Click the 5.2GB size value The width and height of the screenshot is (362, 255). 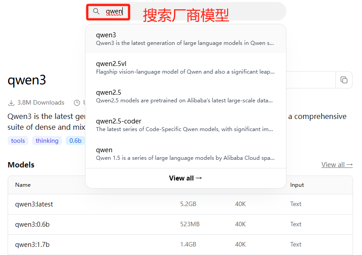(x=188, y=204)
